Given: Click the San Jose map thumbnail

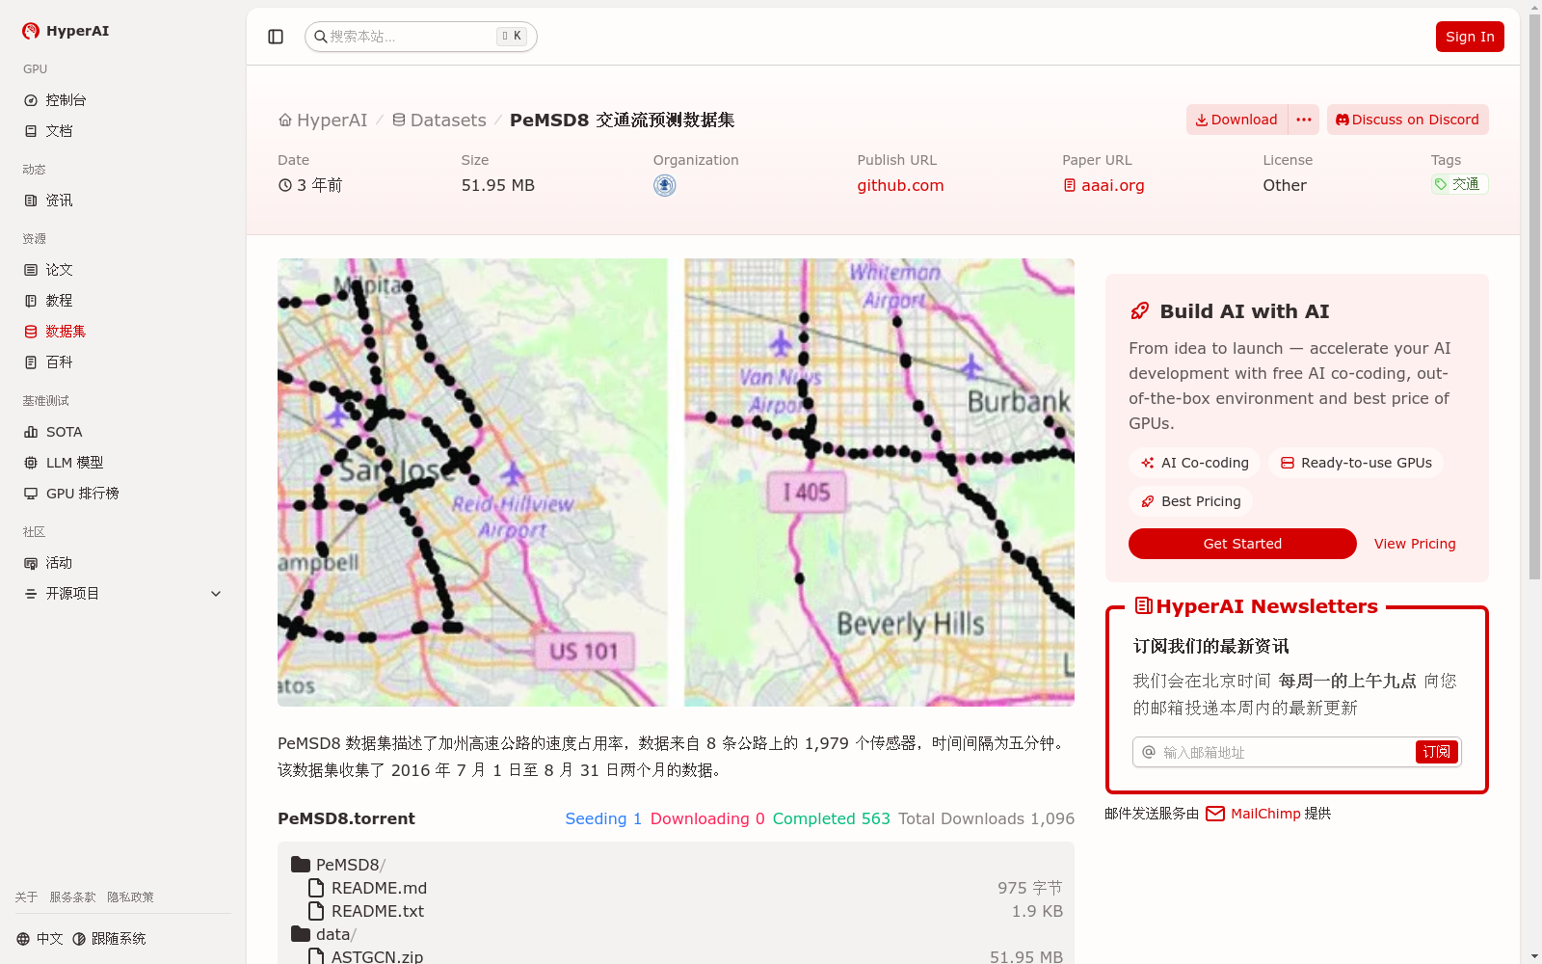Looking at the screenshot, I should point(472,482).
